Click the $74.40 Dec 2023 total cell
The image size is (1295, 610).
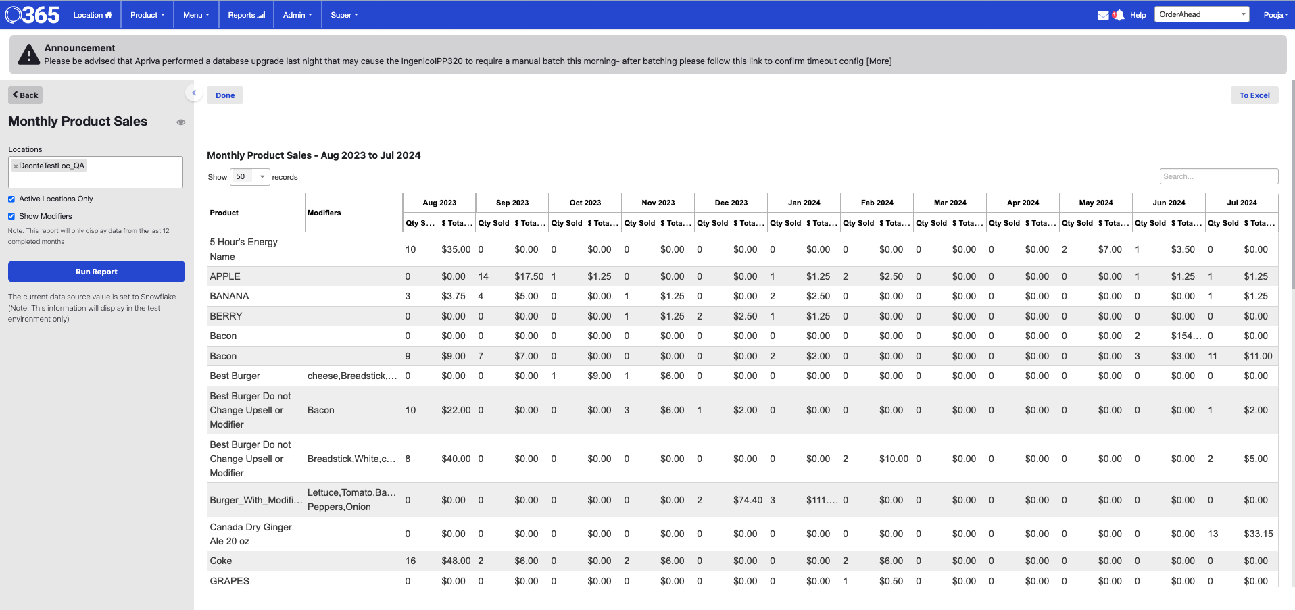coord(748,500)
